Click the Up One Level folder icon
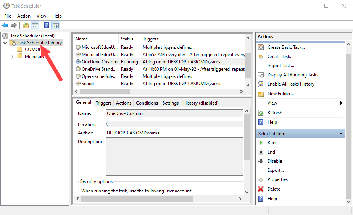Viewport: 353px width, 215px height. [26, 26]
